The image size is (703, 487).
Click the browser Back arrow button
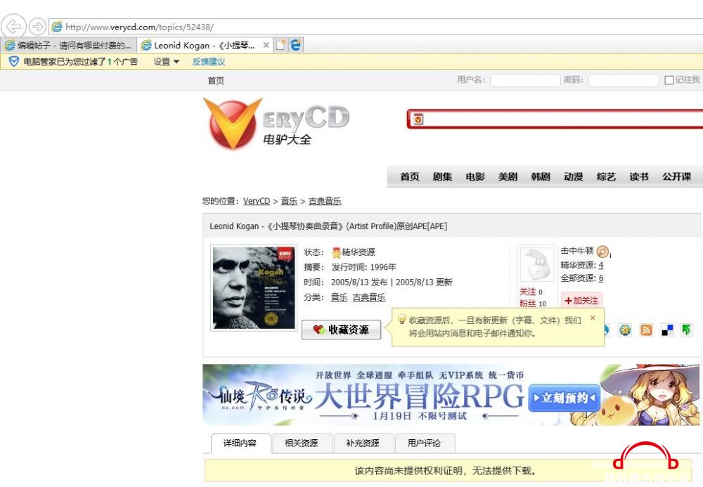(x=14, y=27)
